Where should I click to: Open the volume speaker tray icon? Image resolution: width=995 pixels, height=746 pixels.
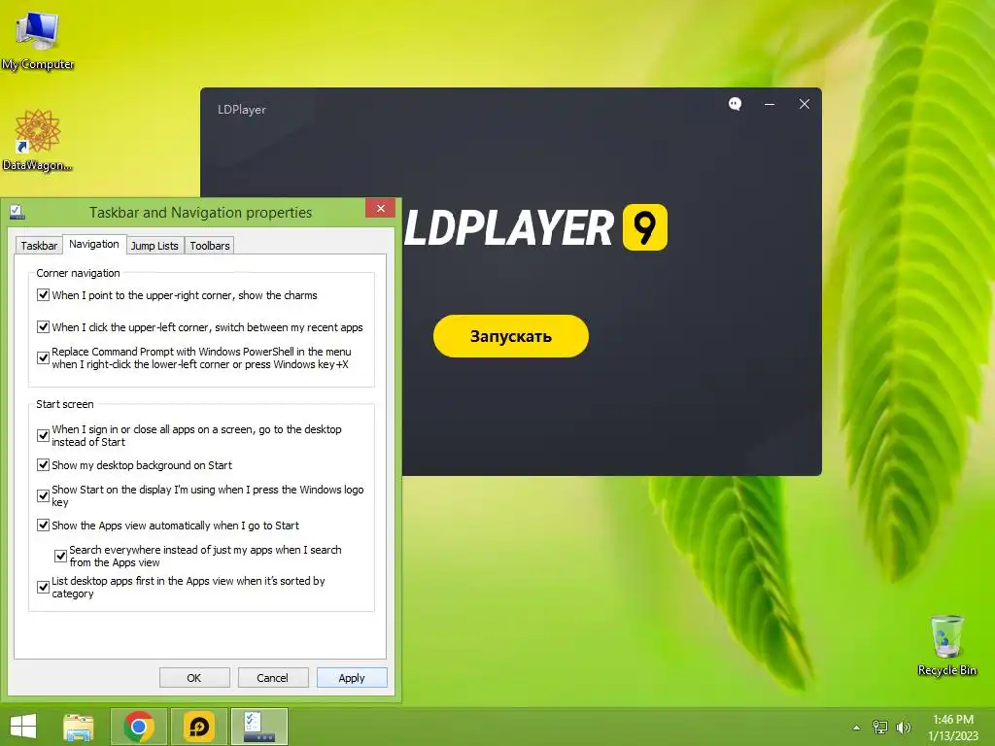903,728
